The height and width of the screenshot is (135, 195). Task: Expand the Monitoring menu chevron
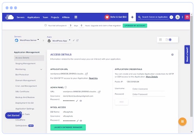pyautogui.click(x=41, y=70)
